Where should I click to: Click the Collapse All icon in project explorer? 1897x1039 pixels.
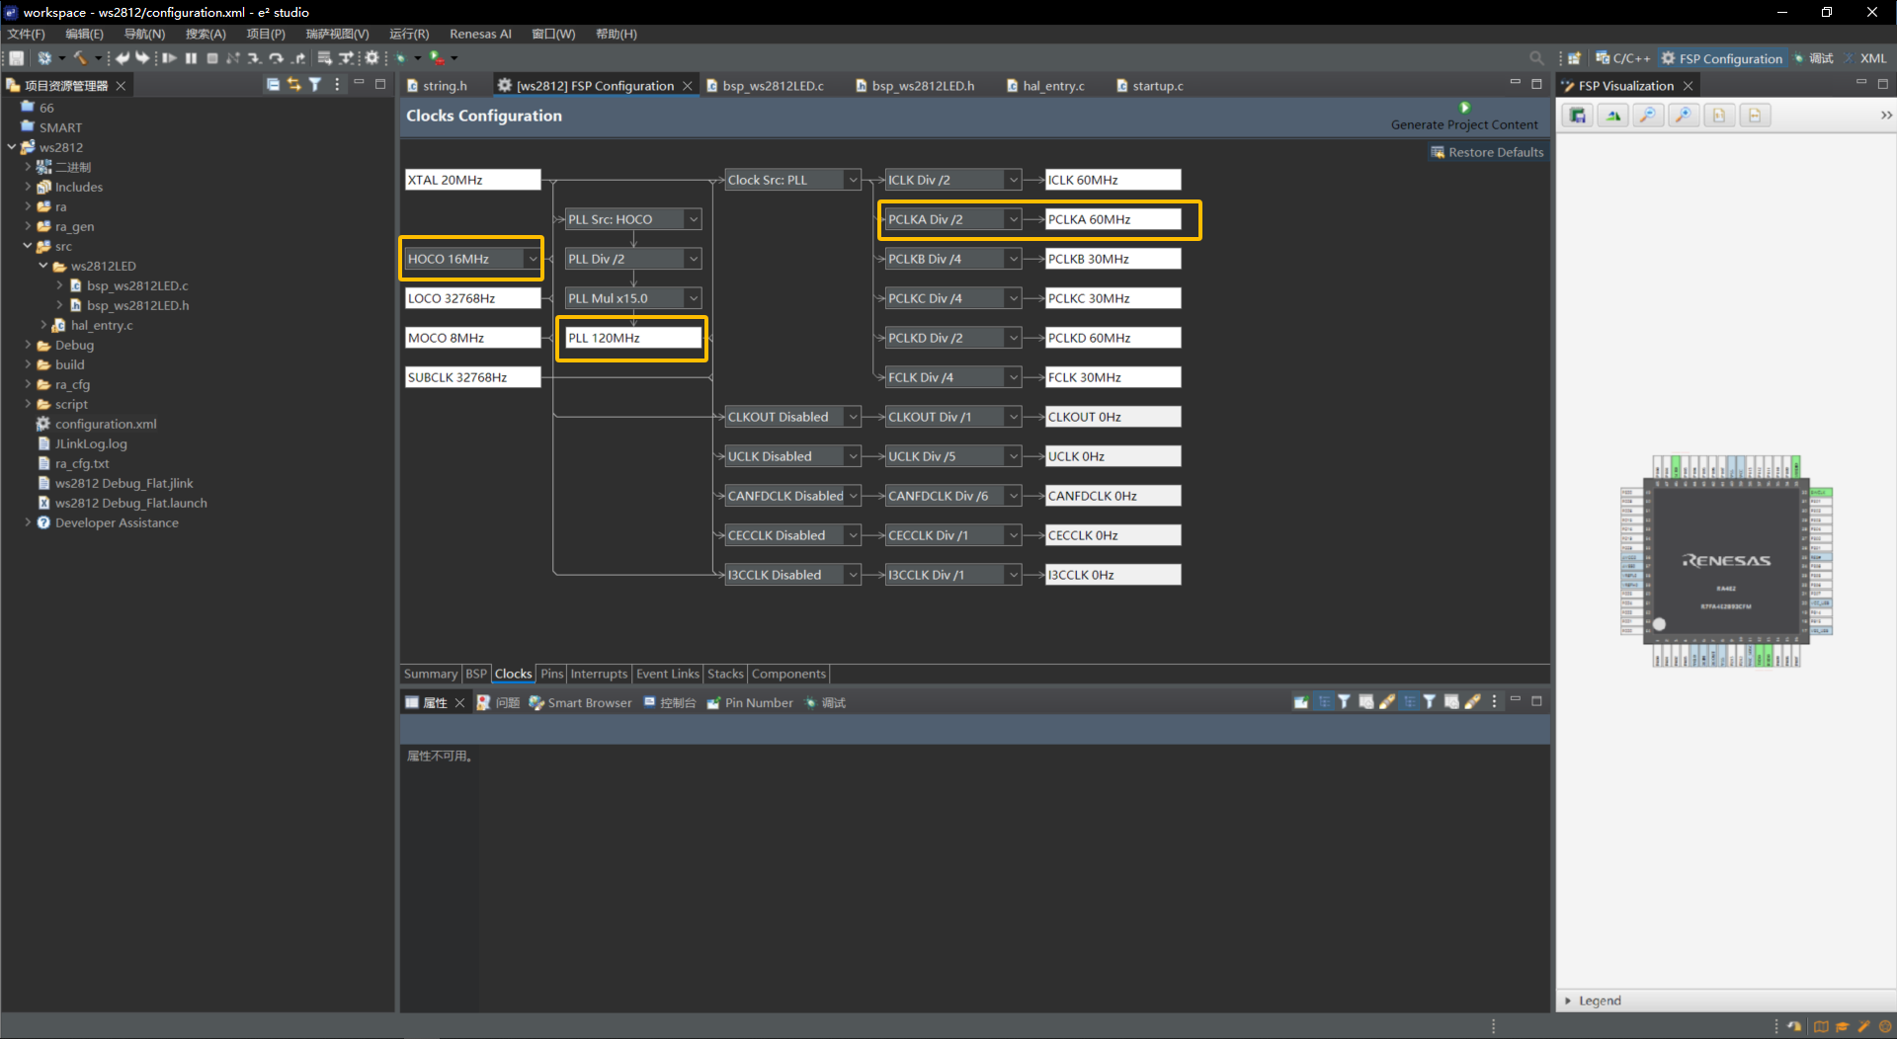[273, 85]
